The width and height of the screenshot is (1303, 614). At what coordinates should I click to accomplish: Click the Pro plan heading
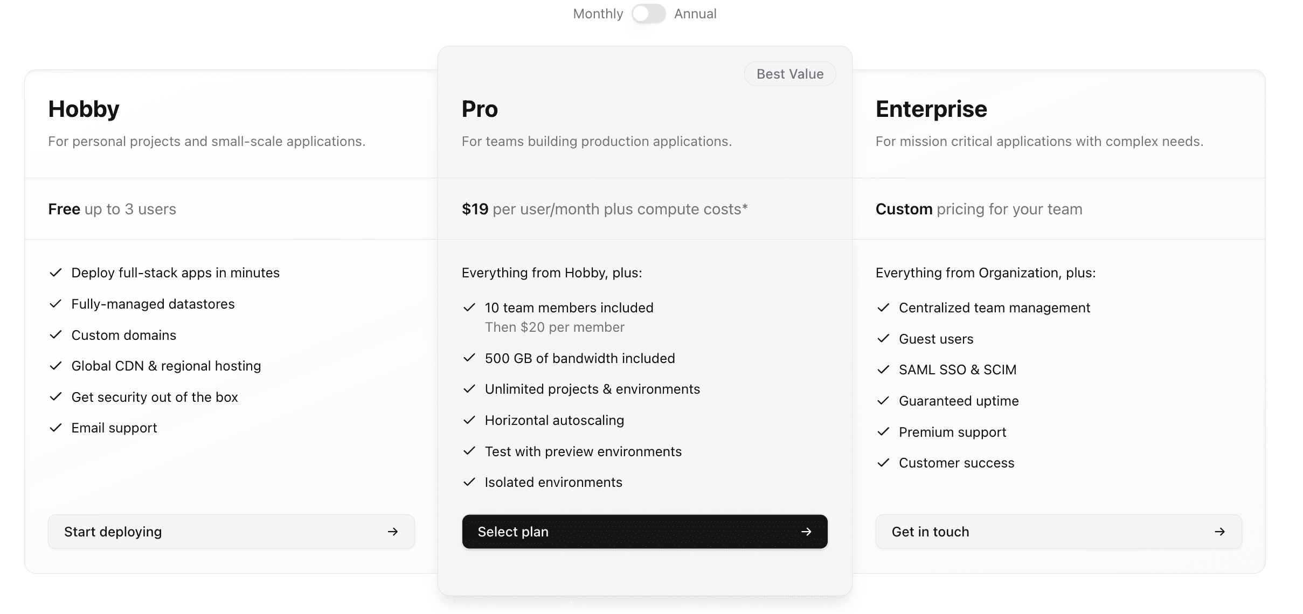480,109
